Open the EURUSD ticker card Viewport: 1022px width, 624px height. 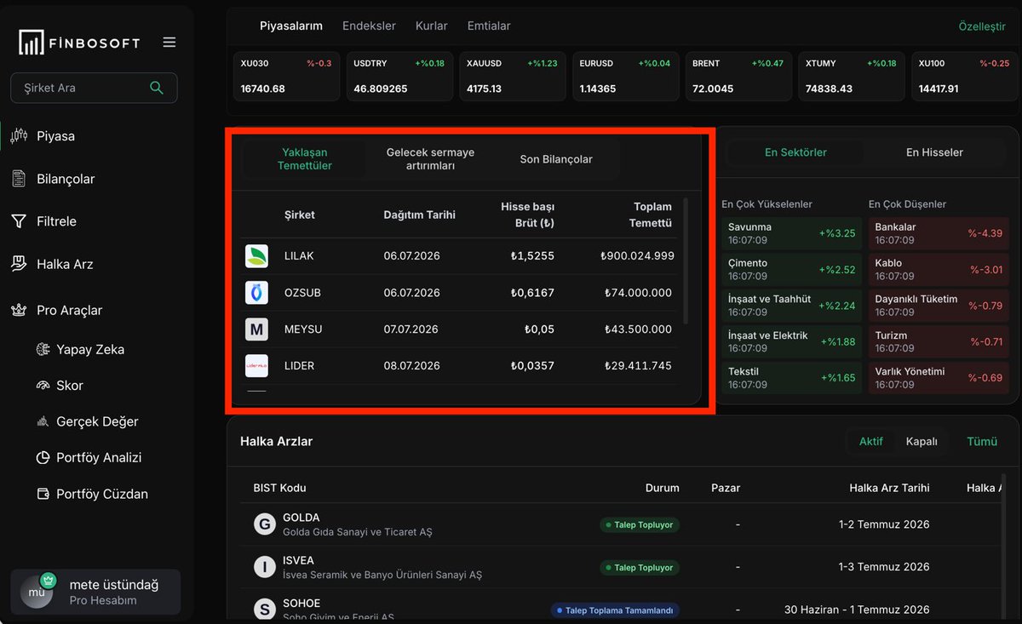pos(625,76)
